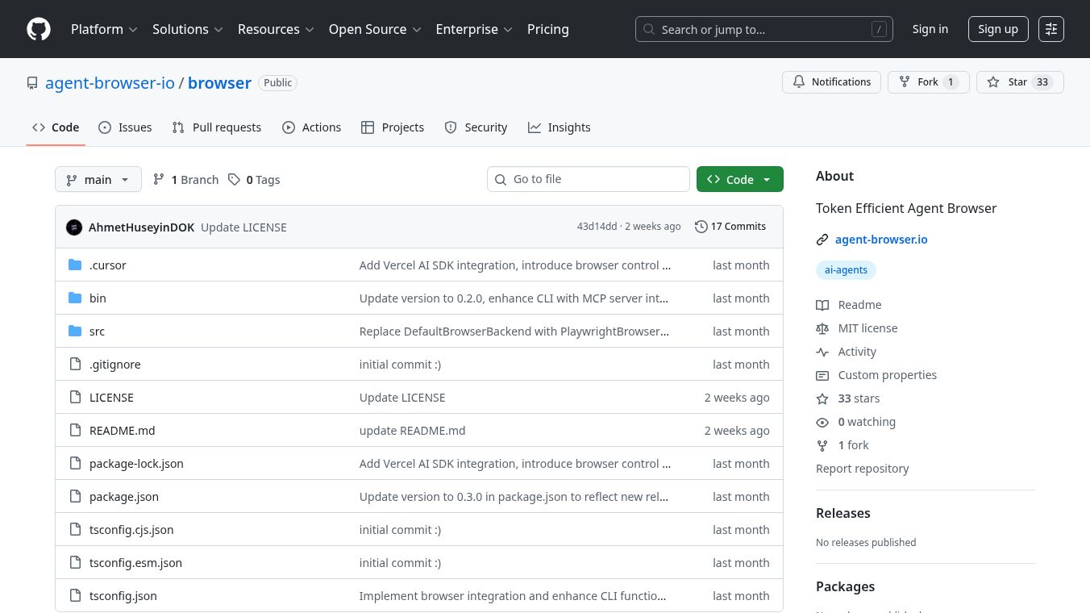Click the ai-agents topic tag
The width and height of the screenshot is (1090, 613).
pos(846,270)
